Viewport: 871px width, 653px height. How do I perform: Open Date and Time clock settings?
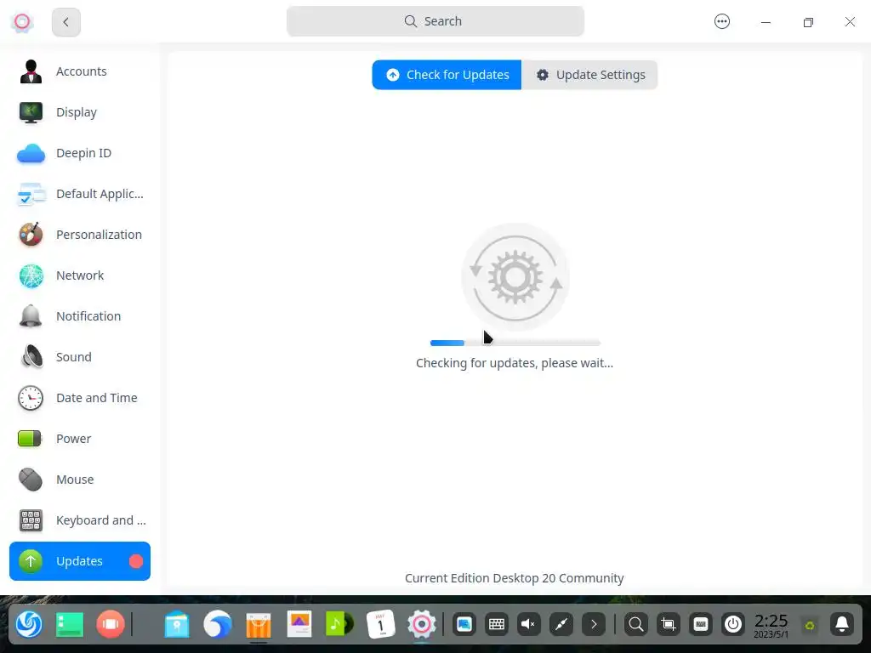point(80,398)
